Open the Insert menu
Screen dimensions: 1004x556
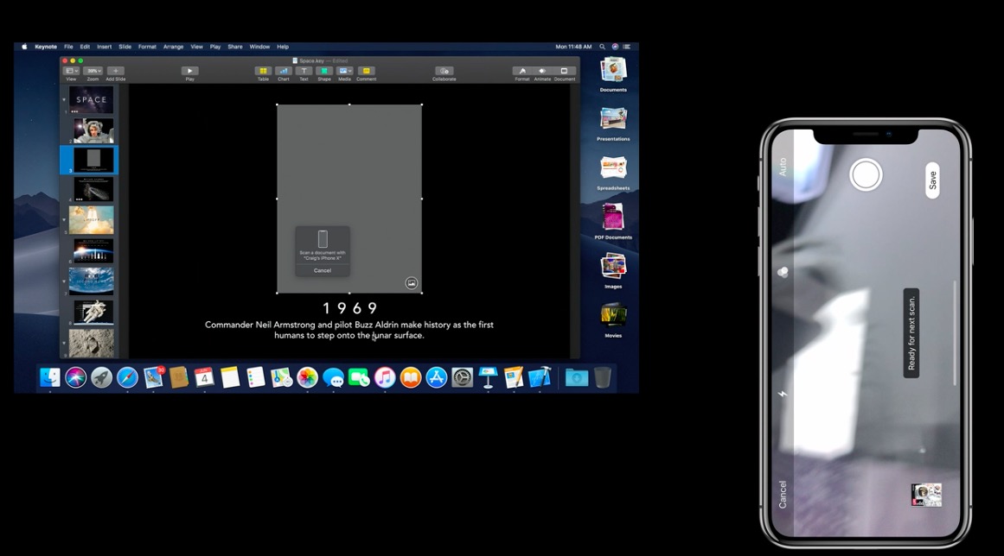coord(104,47)
